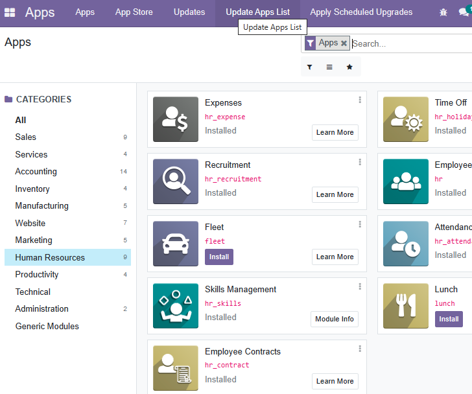Click the hr_recruitment technical name
The image size is (472, 394).
(x=233, y=179)
